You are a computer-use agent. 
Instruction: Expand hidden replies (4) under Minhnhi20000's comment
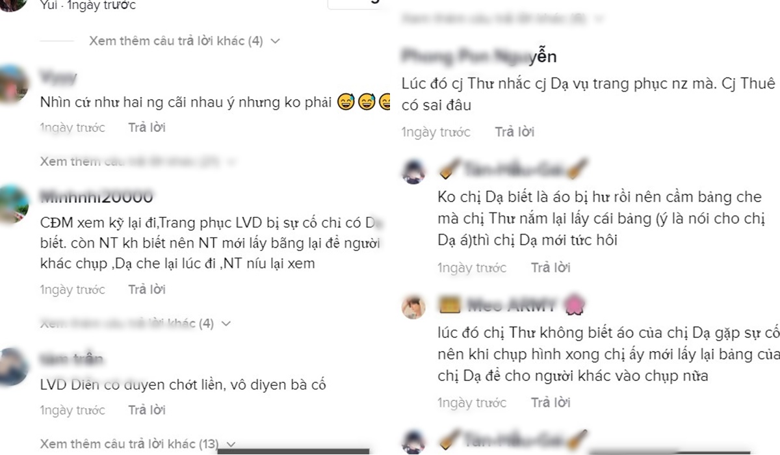pos(135,323)
